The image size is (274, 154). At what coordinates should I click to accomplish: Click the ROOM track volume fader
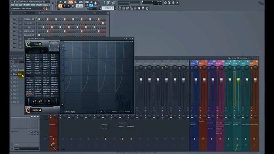238,80
